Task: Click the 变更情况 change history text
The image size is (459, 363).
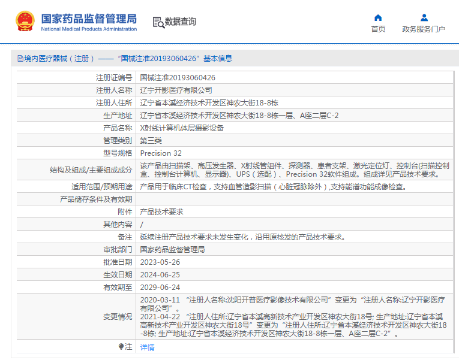Action: (293, 316)
